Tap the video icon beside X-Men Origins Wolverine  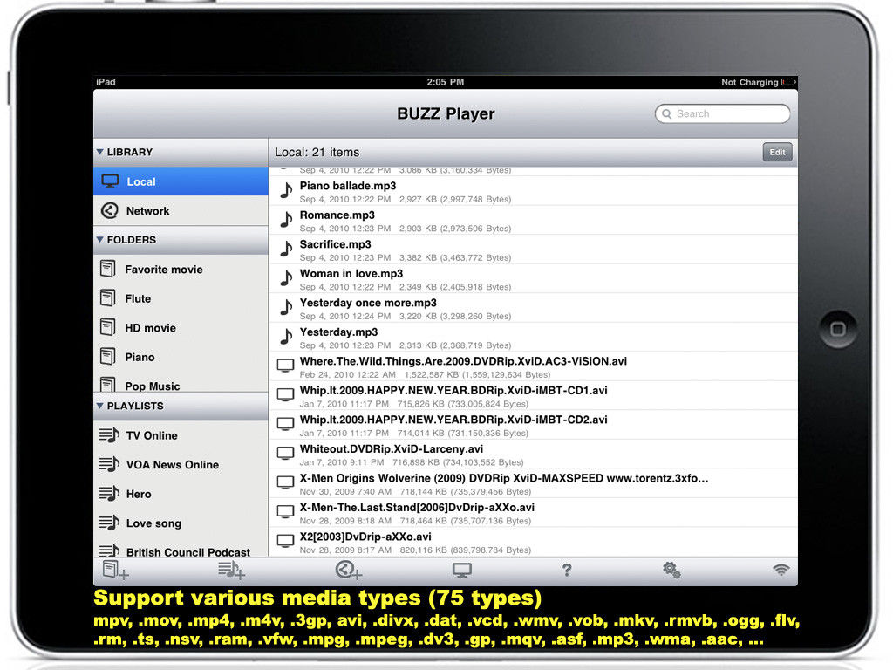(x=285, y=482)
